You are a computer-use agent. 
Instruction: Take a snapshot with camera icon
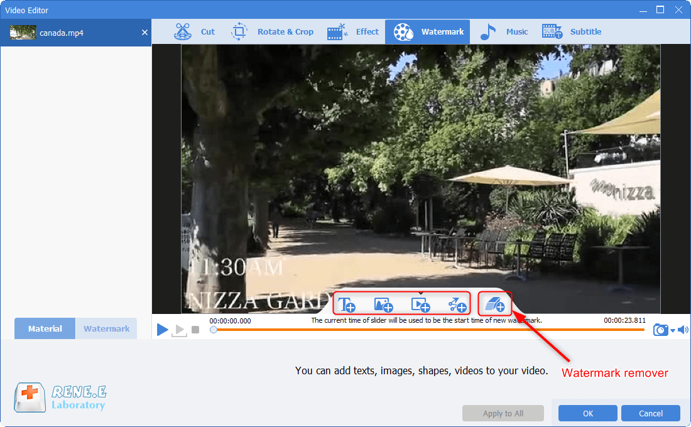660,330
